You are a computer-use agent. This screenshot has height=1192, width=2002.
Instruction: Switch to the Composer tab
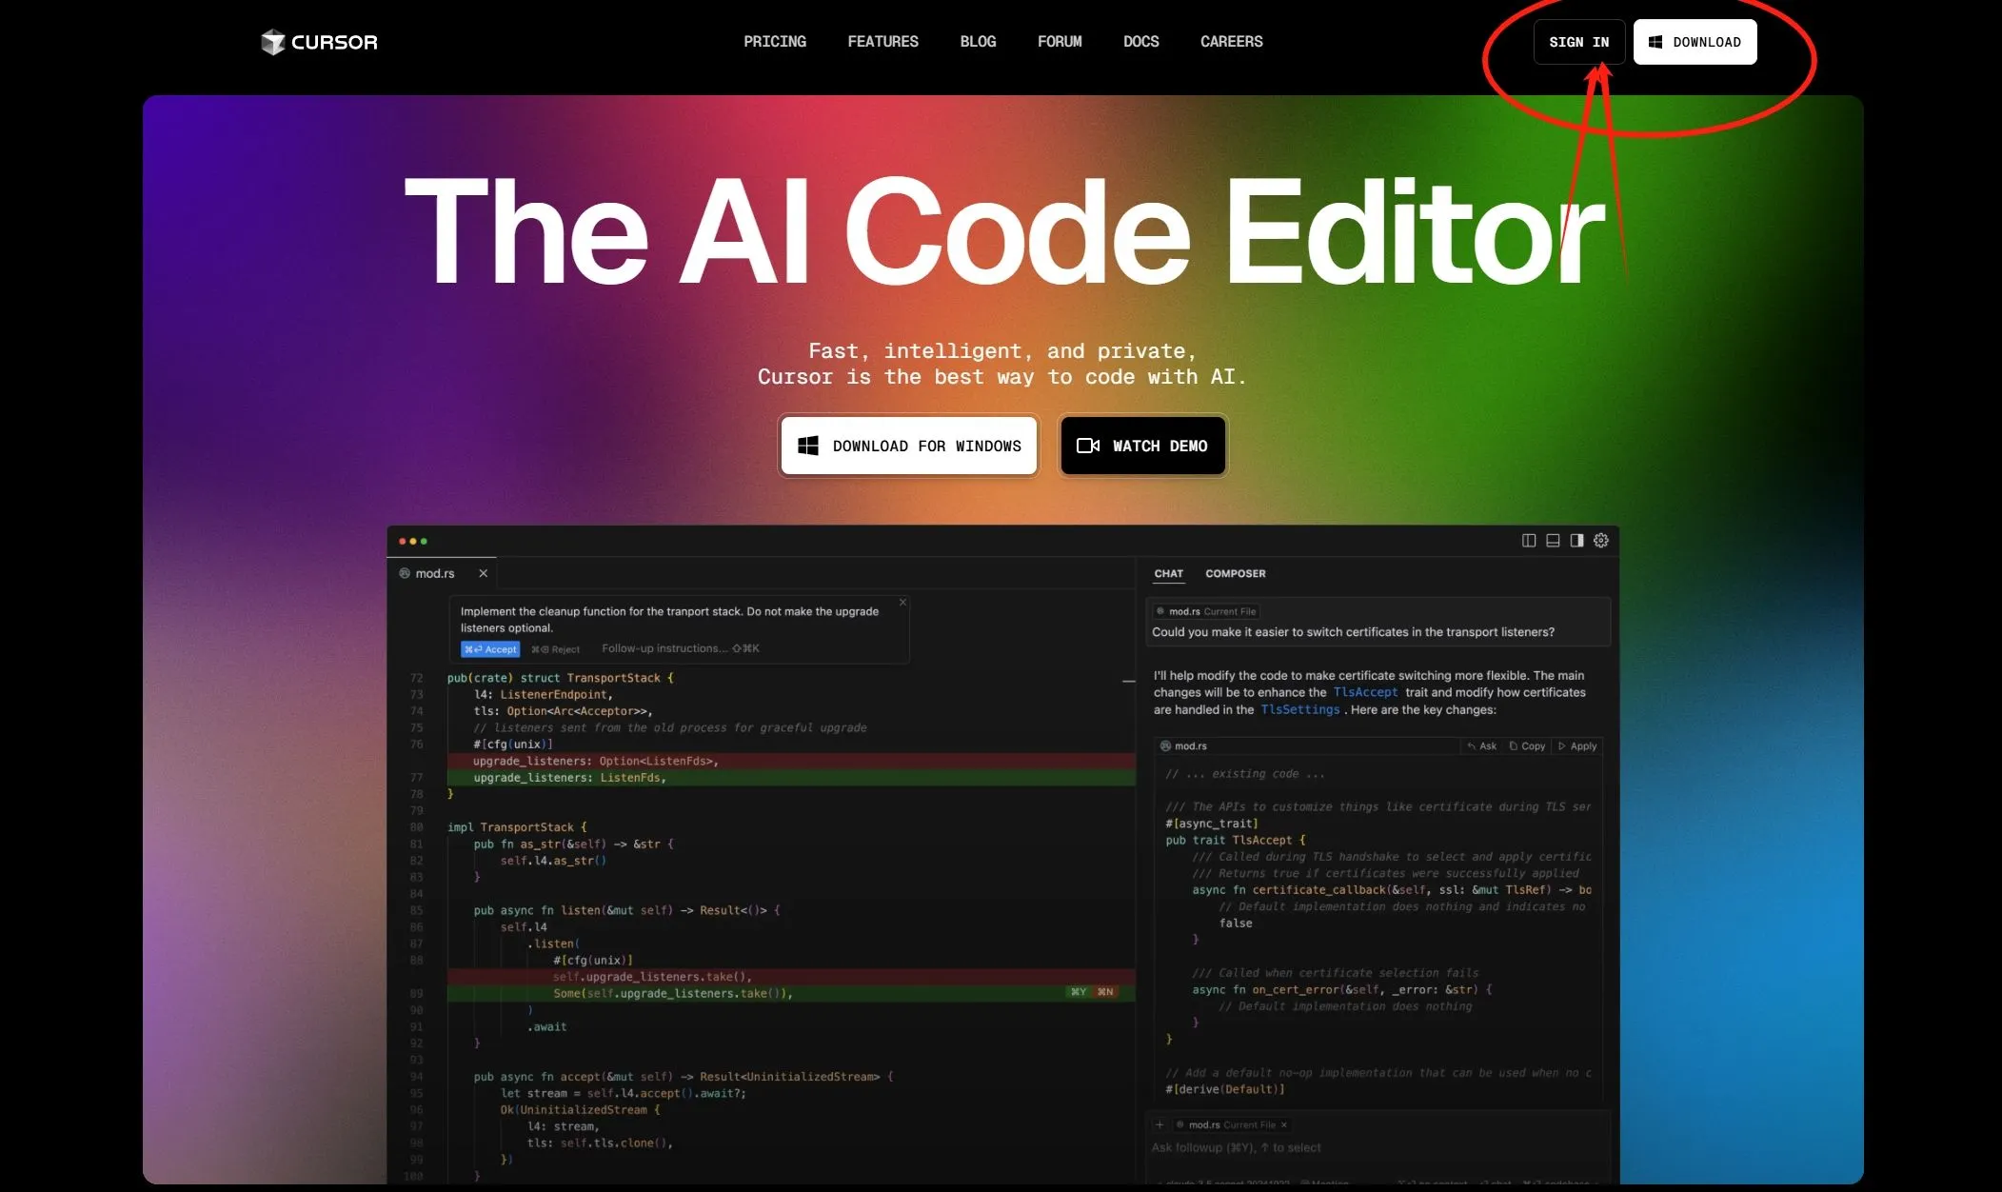(1235, 573)
